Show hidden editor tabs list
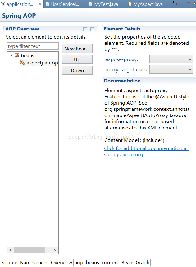This screenshot has width=196, height=267. 175,3
